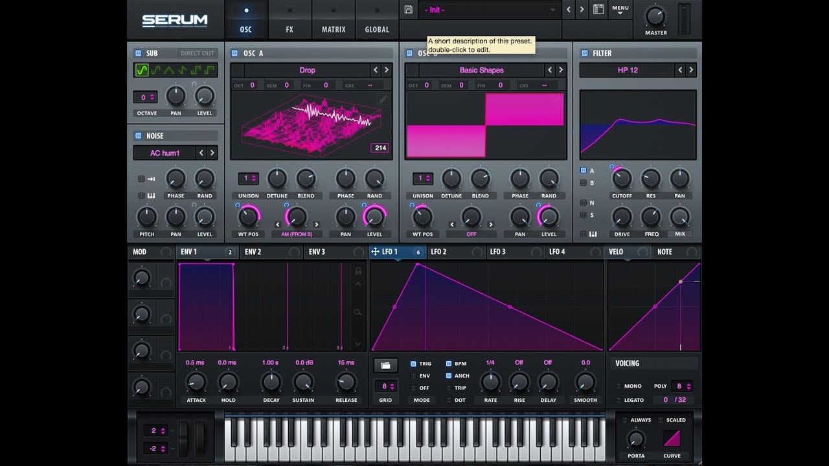The width and height of the screenshot is (829, 466).
Task: Disable the OSC A power switch
Action: pyautogui.click(x=234, y=53)
